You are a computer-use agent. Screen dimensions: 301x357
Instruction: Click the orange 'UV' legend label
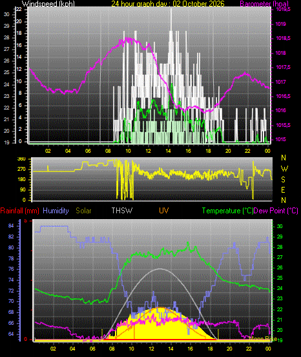tap(164, 211)
